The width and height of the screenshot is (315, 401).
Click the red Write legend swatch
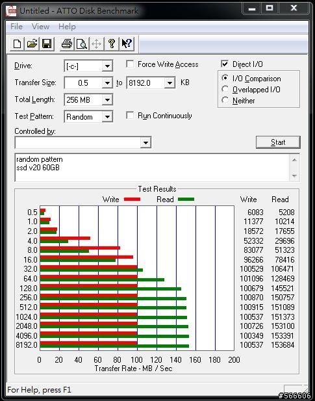(132, 200)
